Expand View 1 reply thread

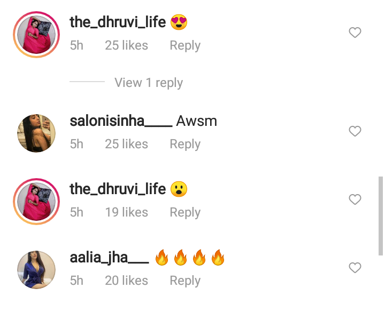click(x=149, y=83)
